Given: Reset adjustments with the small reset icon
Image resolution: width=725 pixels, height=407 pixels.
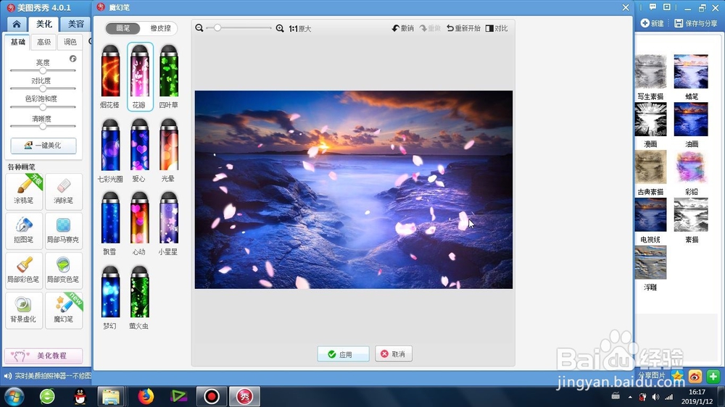Looking at the screenshot, I should point(73,59).
